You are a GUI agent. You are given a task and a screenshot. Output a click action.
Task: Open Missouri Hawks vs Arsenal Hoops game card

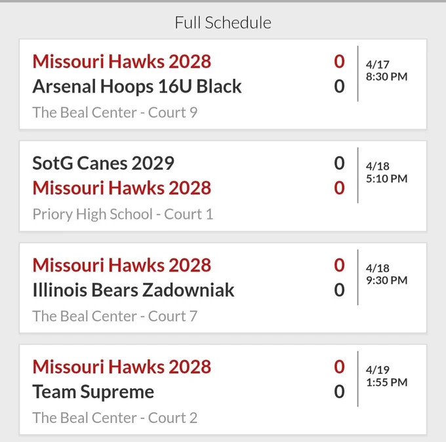pos(223,84)
